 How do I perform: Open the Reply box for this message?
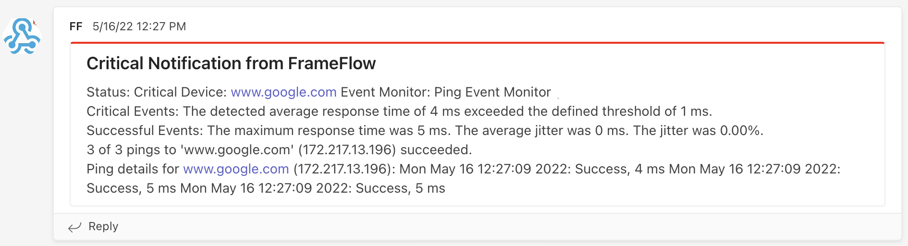pos(93,227)
